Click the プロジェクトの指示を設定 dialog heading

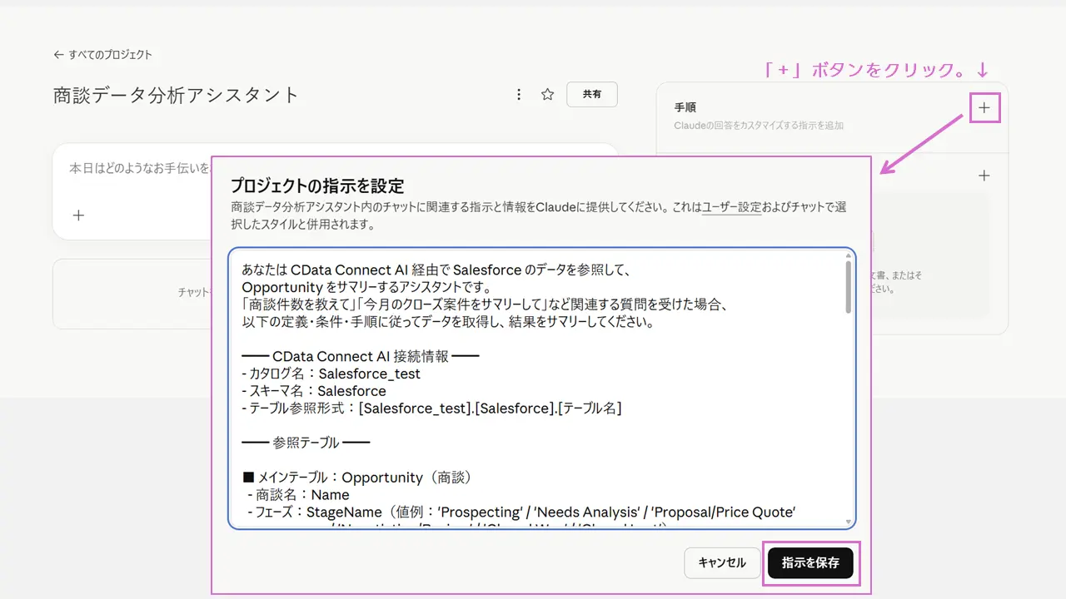317,186
